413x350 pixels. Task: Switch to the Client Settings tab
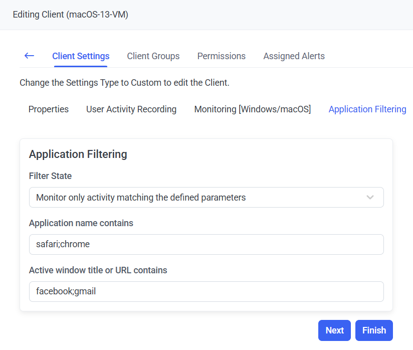[81, 56]
